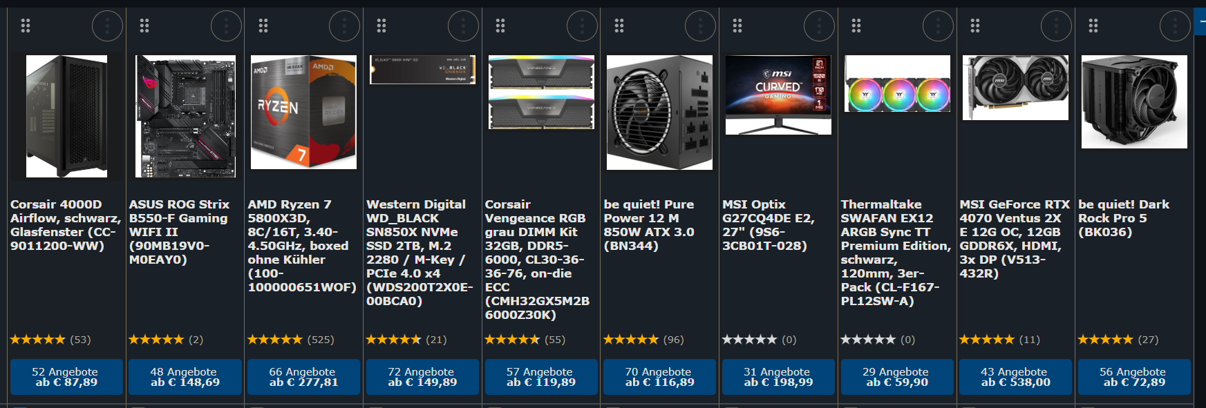
Task: View the 72 Angebote from € 149,89
Action: [422, 377]
